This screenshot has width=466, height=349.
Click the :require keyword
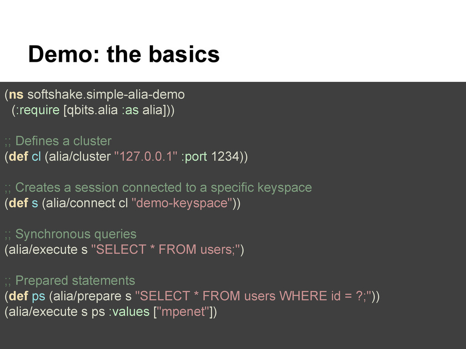37,110
